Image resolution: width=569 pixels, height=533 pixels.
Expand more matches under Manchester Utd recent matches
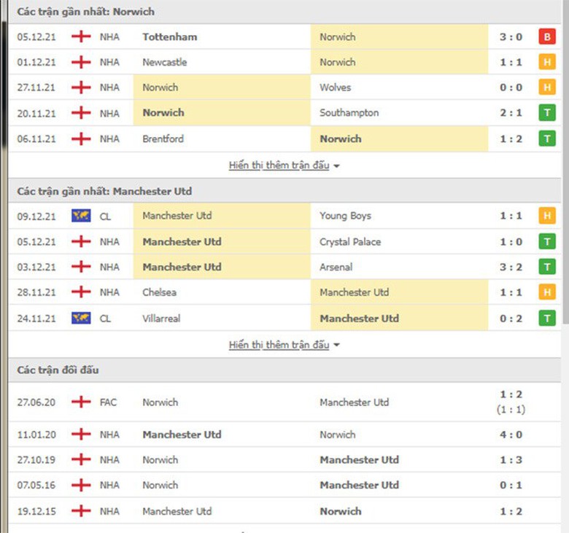click(x=284, y=345)
